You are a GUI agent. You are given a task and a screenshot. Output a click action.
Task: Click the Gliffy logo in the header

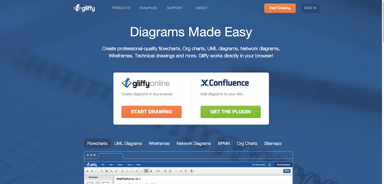[84, 8]
